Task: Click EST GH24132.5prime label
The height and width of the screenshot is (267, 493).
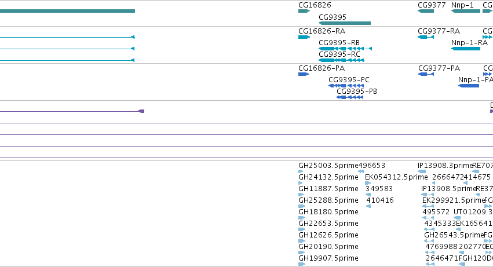Action: coord(328,177)
